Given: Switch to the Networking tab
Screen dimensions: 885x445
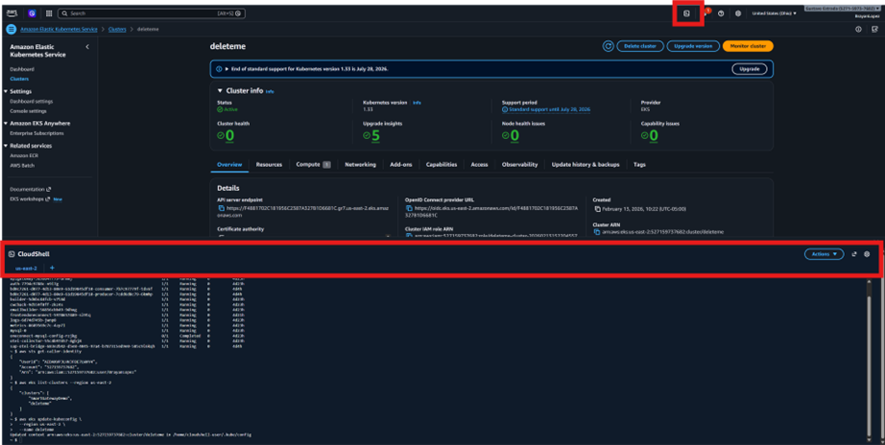Looking at the screenshot, I should tap(360, 165).
